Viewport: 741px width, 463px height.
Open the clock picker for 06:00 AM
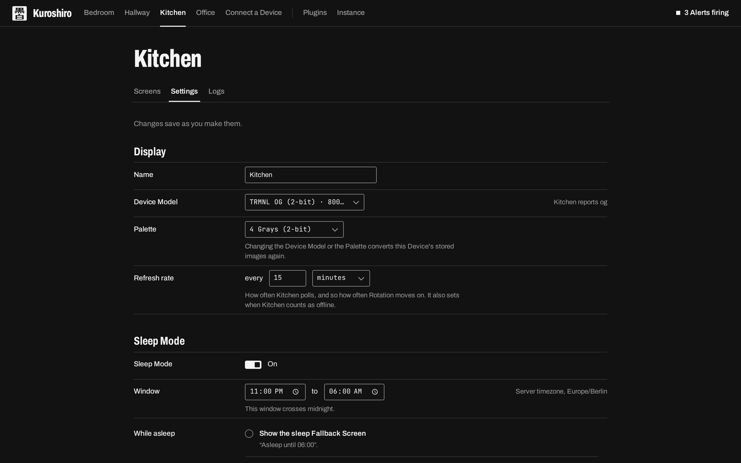click(x=375, y=392)
